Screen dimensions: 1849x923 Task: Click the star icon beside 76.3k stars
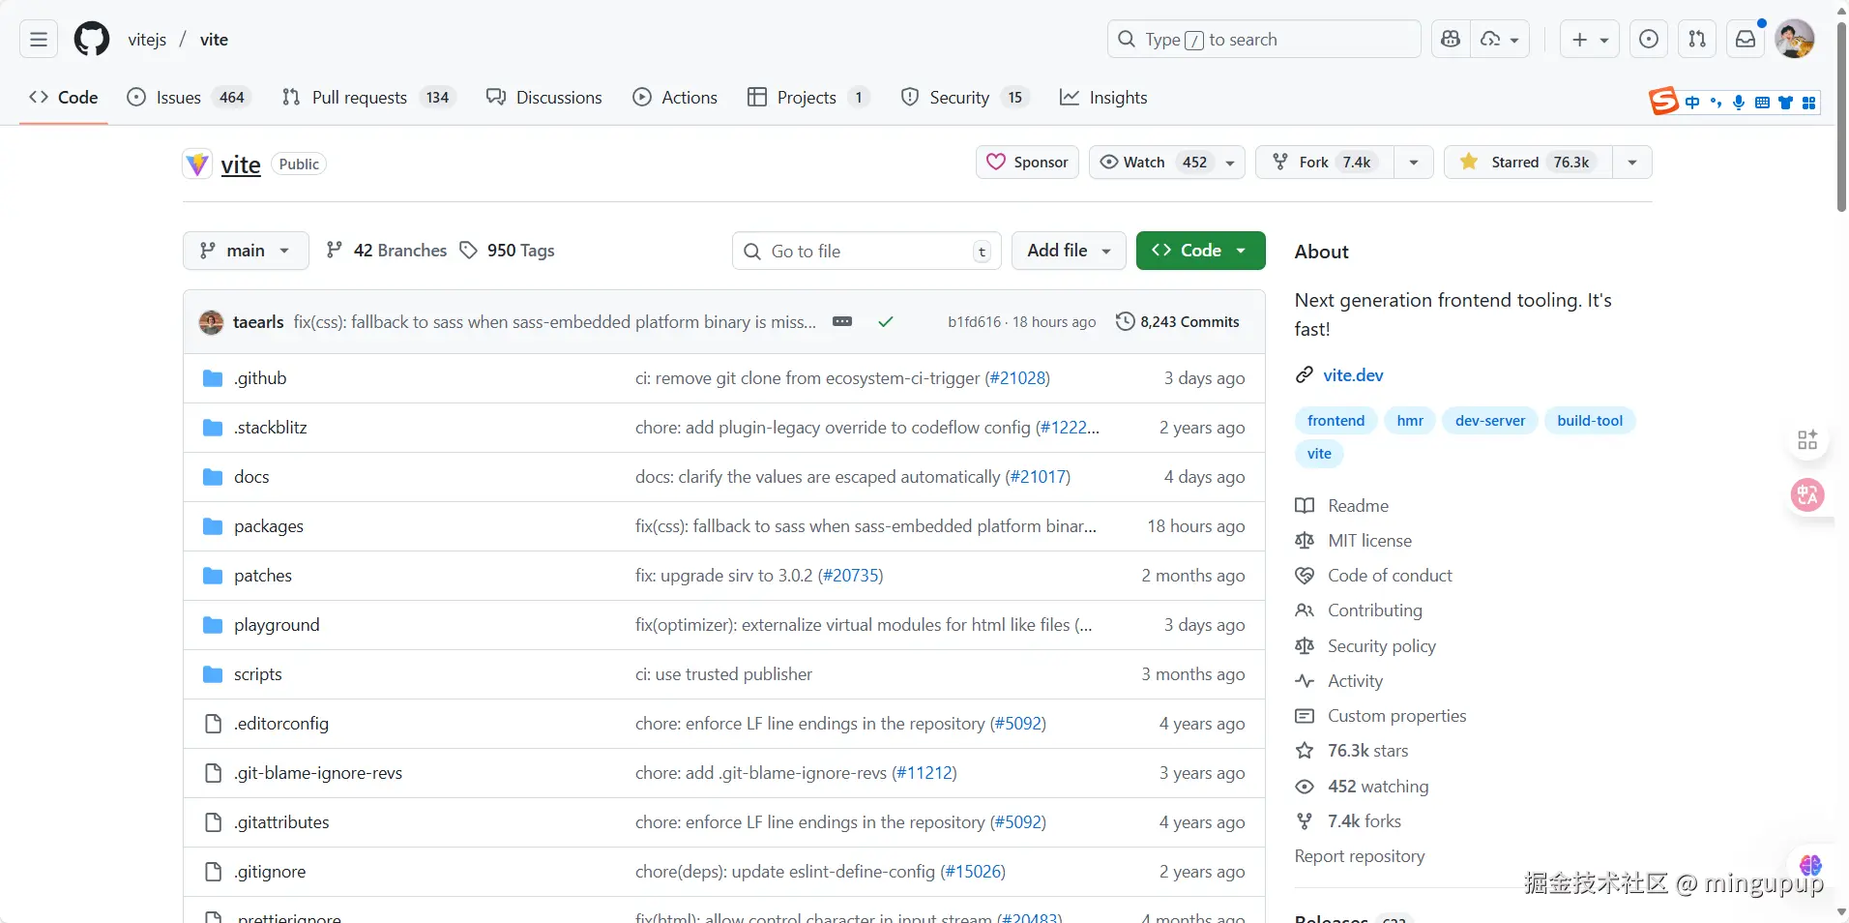point(1305,751)
